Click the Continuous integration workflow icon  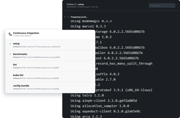(x=10, y=34)
